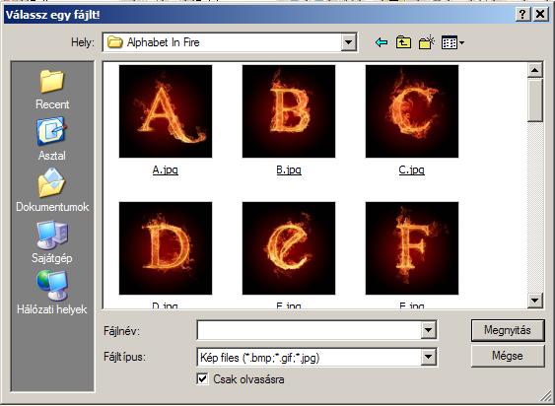
Task: Select the A.jpg fire letter thumbnail
Action: click(166, 111)
